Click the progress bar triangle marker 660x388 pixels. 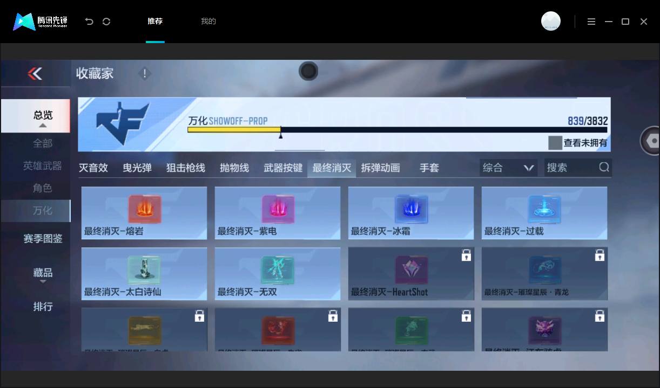click(280, 135)
